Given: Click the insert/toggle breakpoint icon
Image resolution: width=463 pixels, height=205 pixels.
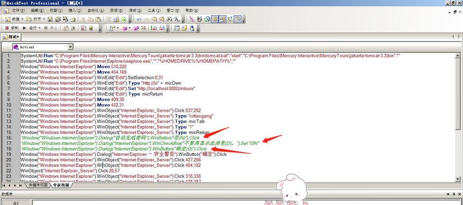Looking at the screenshot, I should [x=154, y=28].
